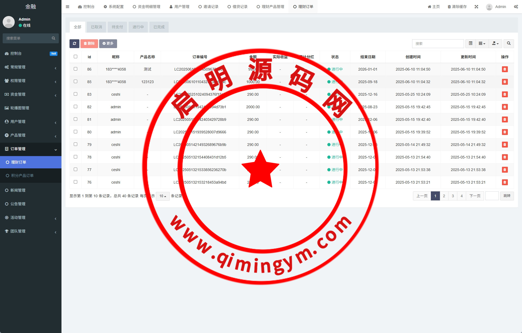Viewport: 522px width, 333px height.
Task: Check the select-all header checkbox
Action: pyautogui.click(x=75, y=57)
